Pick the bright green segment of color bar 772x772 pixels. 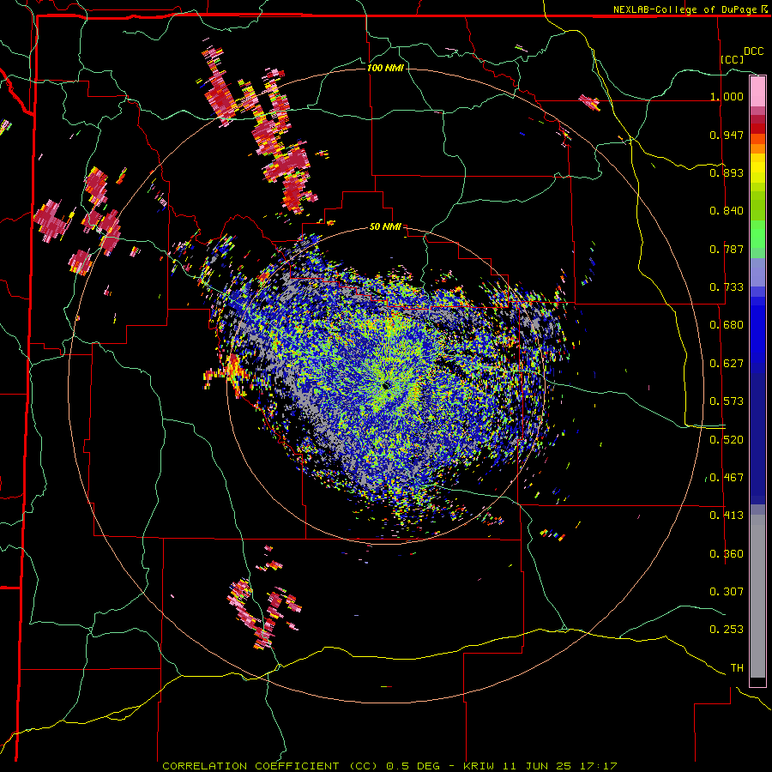click(x=757, y=234)
